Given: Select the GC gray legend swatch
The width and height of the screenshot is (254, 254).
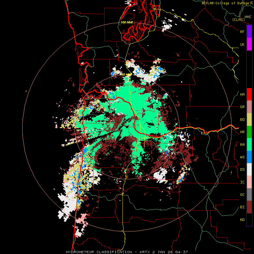Looking at the screenshot, I should pyautogui.click(x=249, y=194).
